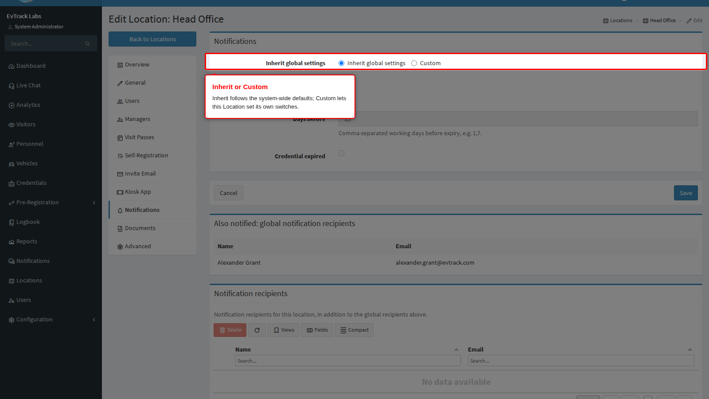The width and height of the screenshot is (709, 399).
Task: Focus the Email search field
Action: pyautogui.click(x=581, y=361)
